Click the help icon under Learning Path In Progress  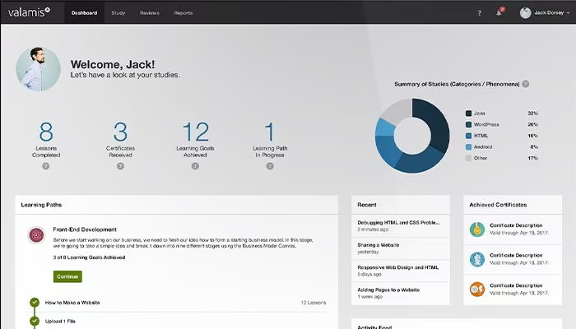(x=270, y=166)
